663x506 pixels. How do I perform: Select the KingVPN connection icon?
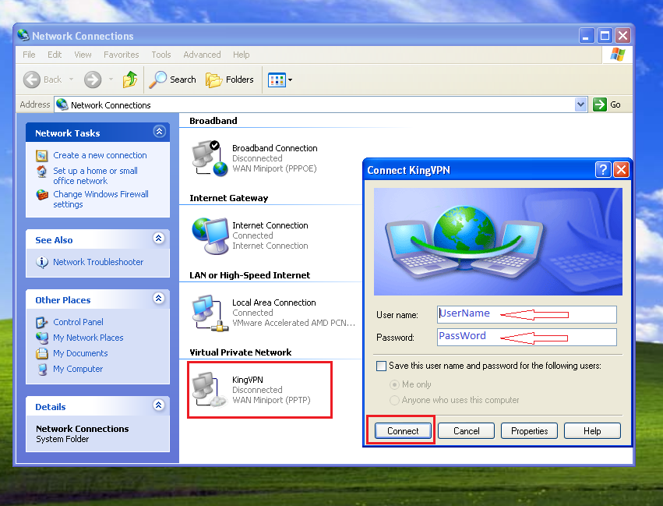click(210, 390)
